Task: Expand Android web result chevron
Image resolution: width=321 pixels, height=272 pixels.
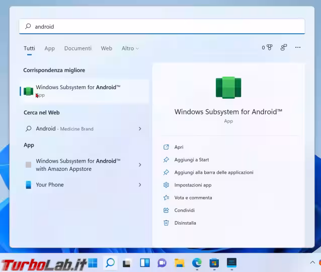Action: [x=140, y=129]
